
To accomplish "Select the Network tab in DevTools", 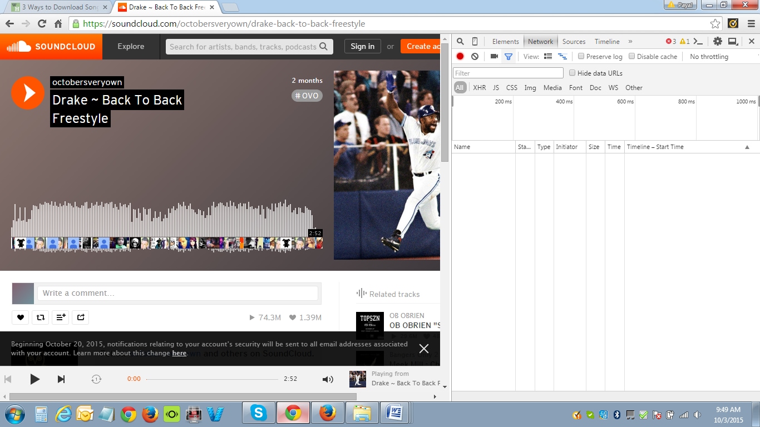I will [540, 42].
